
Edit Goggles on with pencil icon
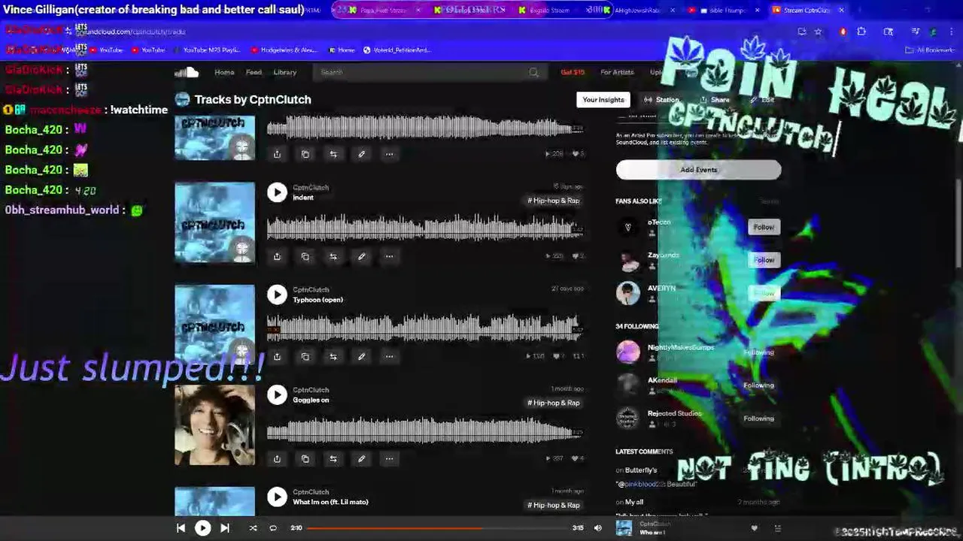361,458
